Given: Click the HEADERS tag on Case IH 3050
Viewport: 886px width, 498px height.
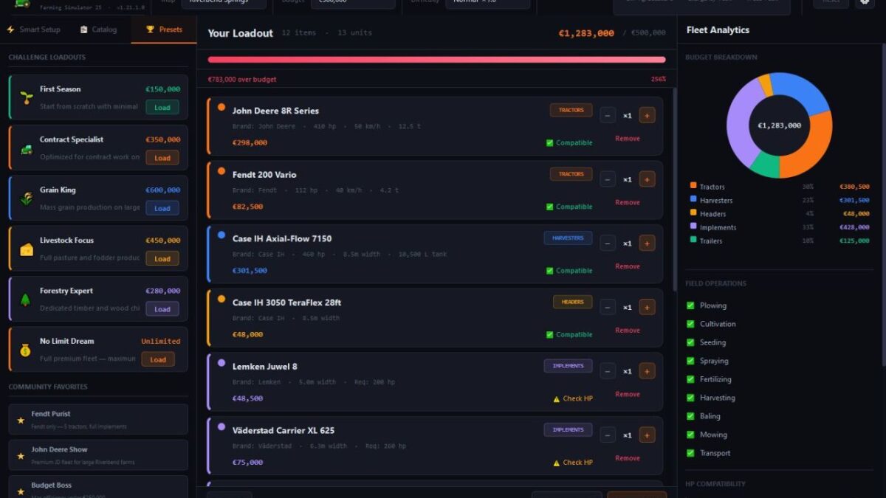Looking at the screenshot, I should click(572, 302).
